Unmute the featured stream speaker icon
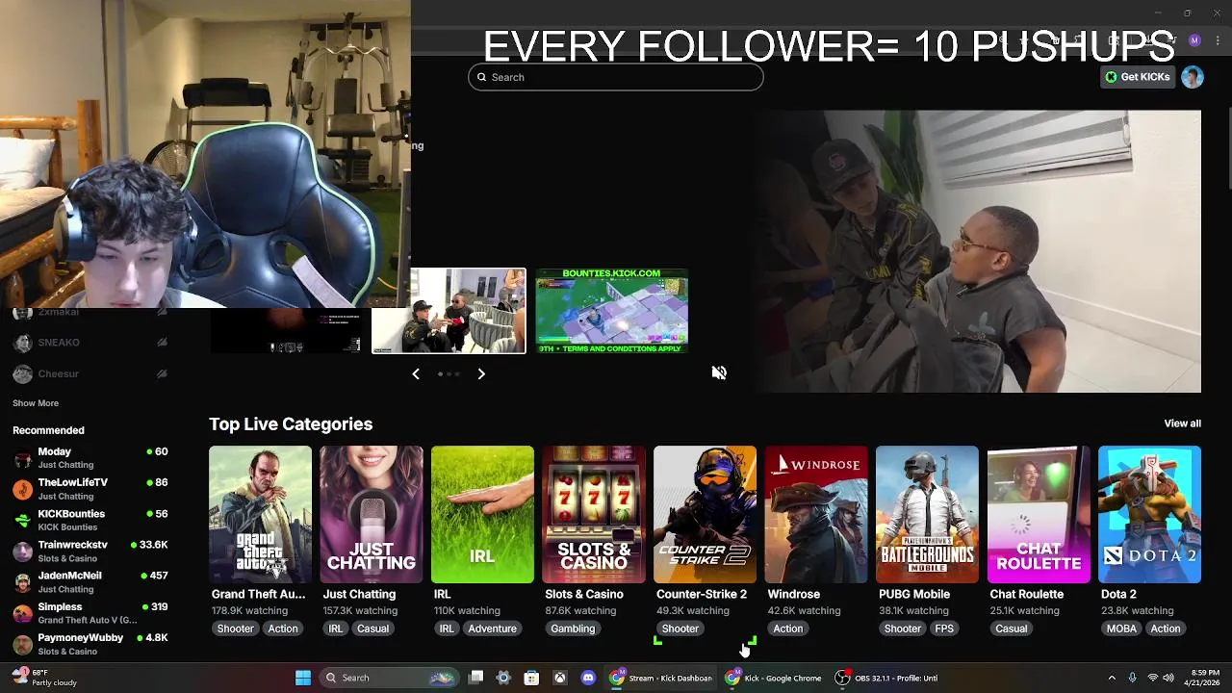Viewport: 1232px width, 693px height. tap(719, 373)
